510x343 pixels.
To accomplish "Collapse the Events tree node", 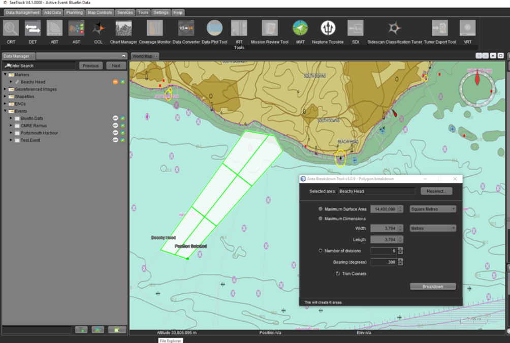I will coord(5,111).
